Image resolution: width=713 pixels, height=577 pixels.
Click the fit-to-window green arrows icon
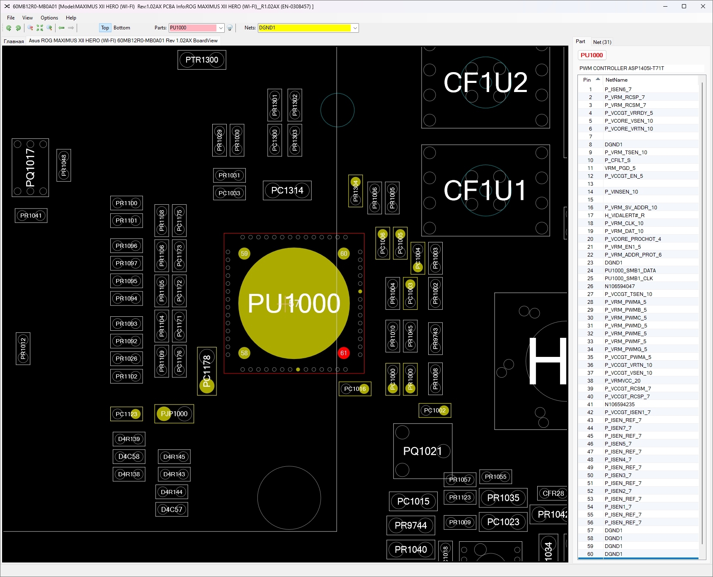[40, 28]
